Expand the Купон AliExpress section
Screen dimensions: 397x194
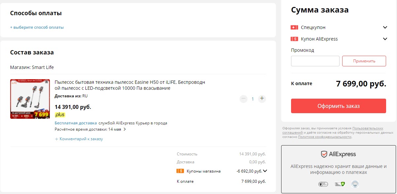point(385,39)
